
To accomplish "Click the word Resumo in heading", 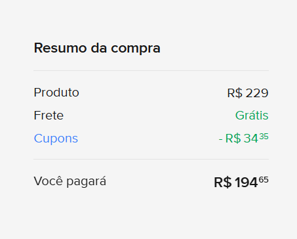I will [60, 48].
